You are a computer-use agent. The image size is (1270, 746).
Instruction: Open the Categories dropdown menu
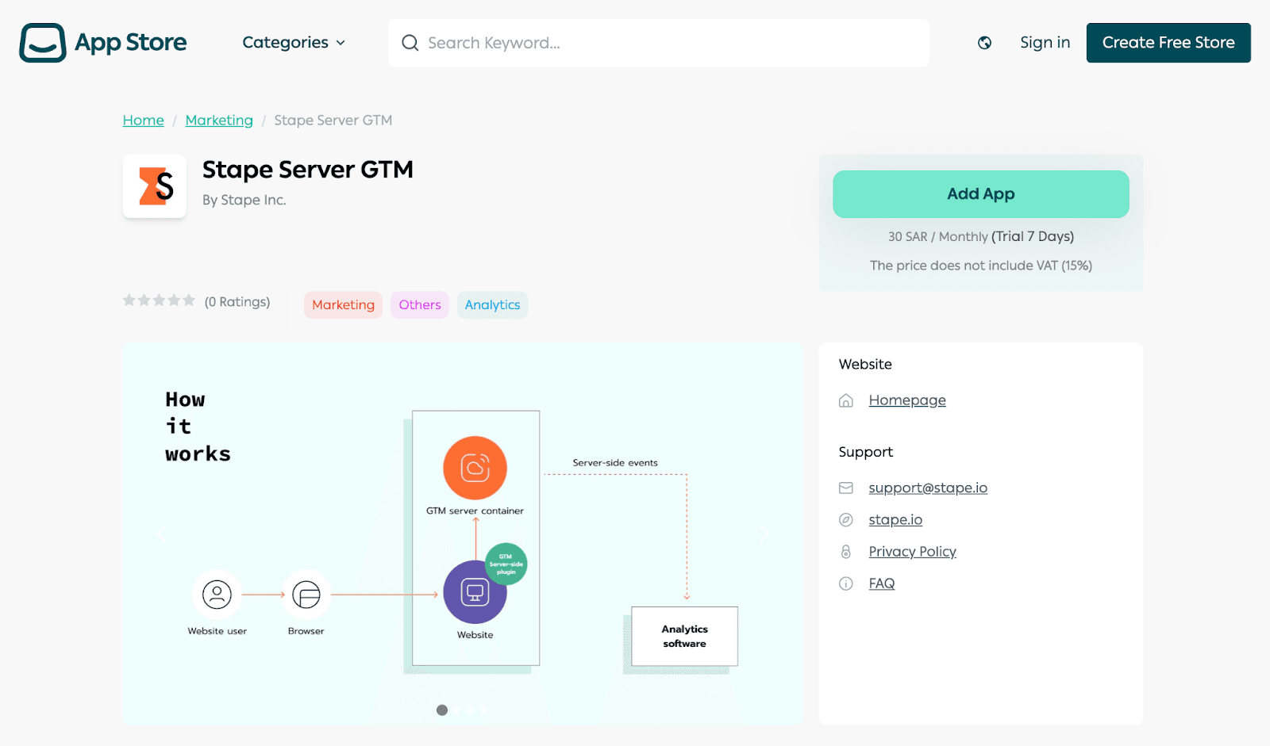[294, 43]
